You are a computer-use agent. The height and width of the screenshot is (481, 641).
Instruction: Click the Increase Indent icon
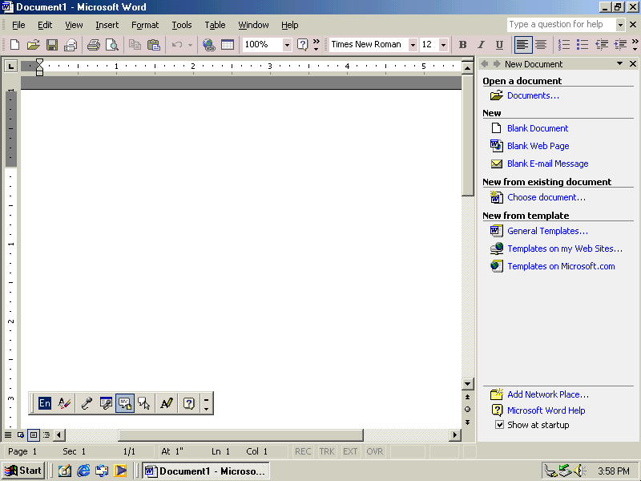click(x=620, y=45)
